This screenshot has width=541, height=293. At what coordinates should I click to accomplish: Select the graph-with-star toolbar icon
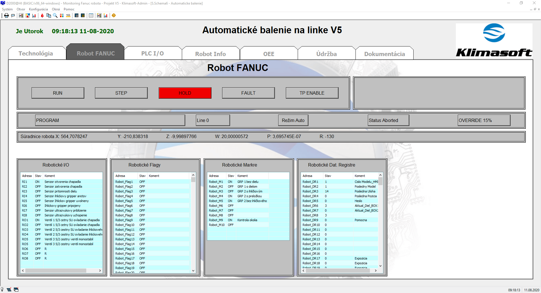[x=99, y=15]
